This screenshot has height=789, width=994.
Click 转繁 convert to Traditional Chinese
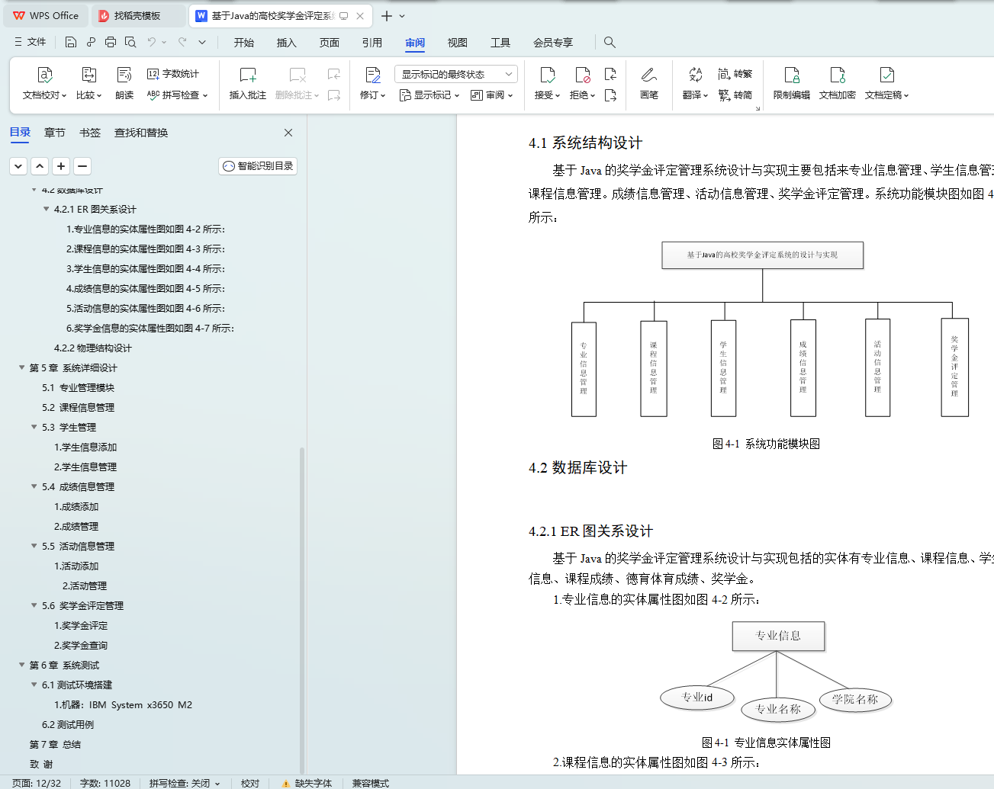pyautogui.click(x=735, y=74)
